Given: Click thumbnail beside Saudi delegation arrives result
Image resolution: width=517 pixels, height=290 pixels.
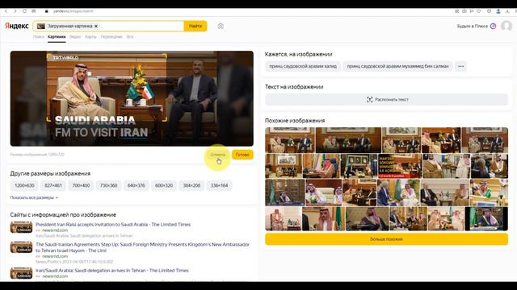Looking at the screenshot, I should (x=21, y=273).
